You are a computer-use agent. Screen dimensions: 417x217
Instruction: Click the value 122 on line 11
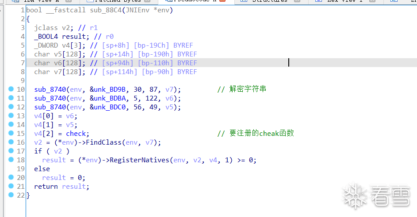point(152,98)
